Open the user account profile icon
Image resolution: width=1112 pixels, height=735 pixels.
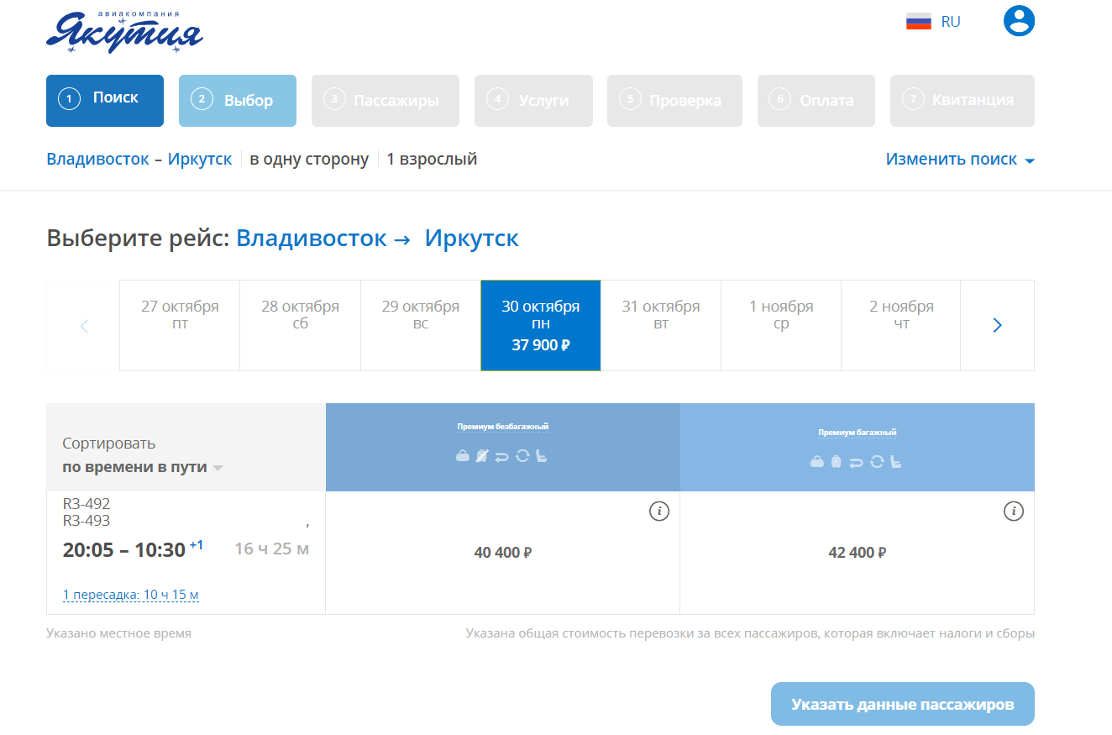point(1018,21)
